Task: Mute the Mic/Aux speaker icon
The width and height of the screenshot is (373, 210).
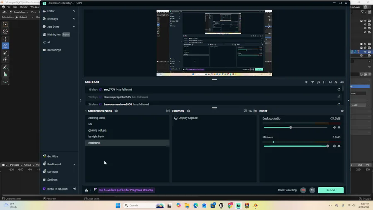Action: (x=334, y=146)
